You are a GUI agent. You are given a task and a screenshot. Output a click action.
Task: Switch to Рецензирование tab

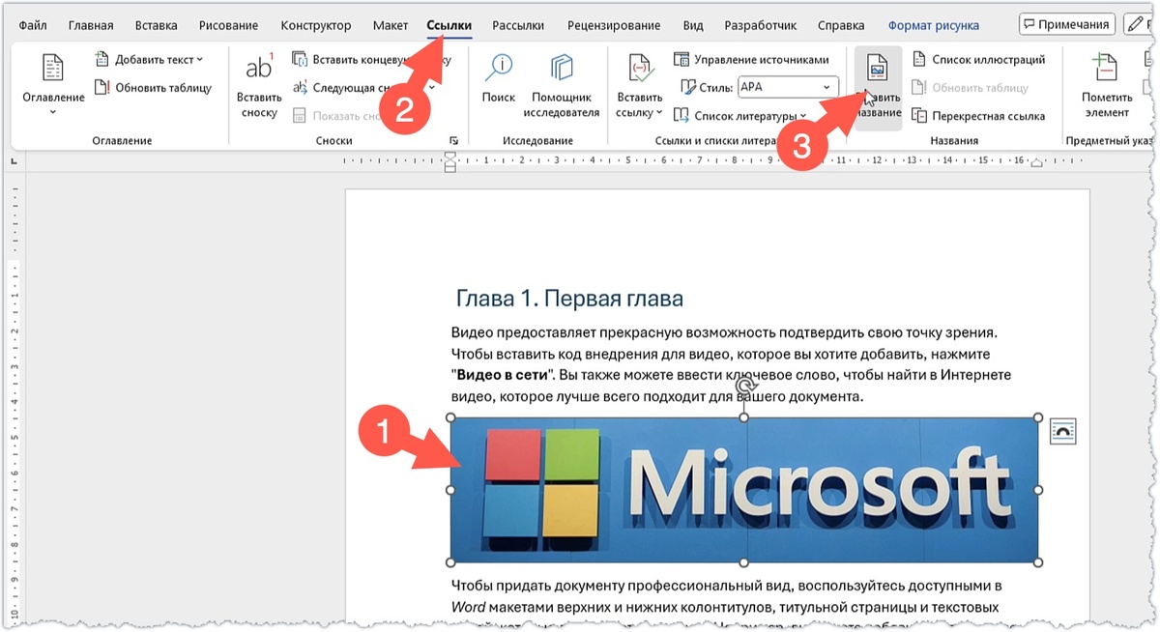(x=614, y=25)
